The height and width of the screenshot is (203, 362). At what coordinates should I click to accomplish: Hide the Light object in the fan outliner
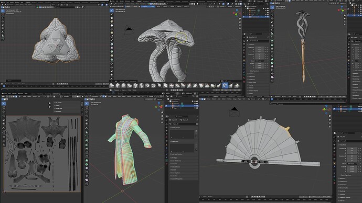[x=359, y=111]
